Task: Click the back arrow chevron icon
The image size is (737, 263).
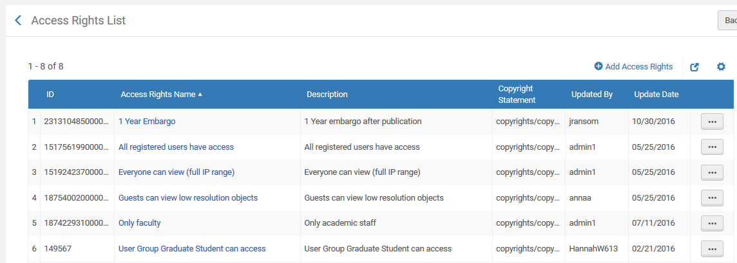Action: [x=18, y=21]
